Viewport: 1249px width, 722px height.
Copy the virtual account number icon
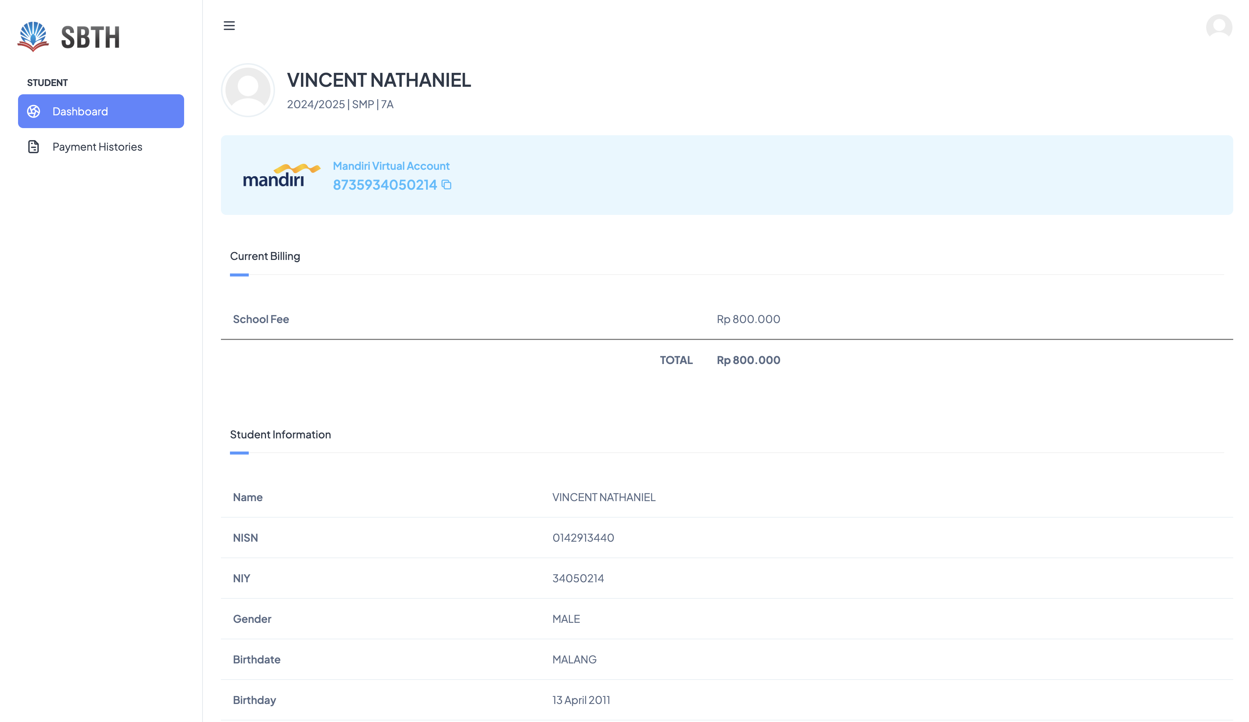pyautogui.click(x=446, y=185)
